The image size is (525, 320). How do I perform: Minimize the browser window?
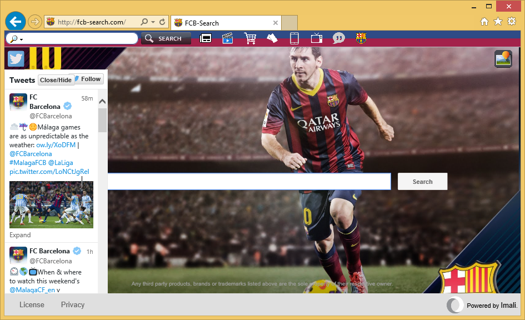474,7
